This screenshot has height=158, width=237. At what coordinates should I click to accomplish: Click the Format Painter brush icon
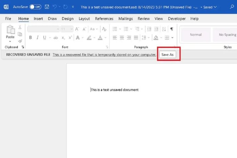pos(20,41)
